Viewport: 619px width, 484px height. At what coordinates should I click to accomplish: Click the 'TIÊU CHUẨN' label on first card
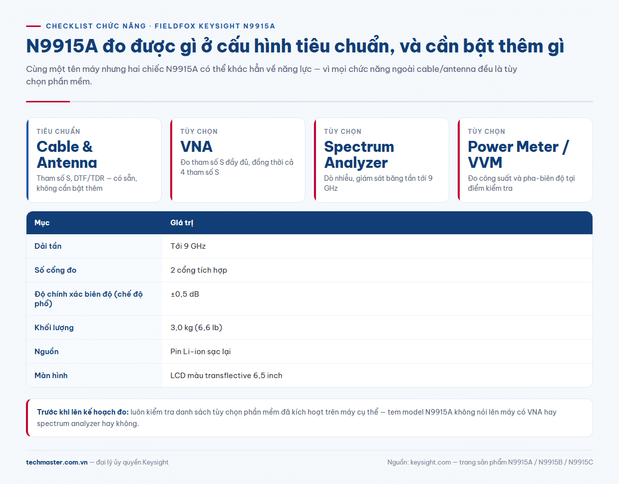click(x=58, y=131)
